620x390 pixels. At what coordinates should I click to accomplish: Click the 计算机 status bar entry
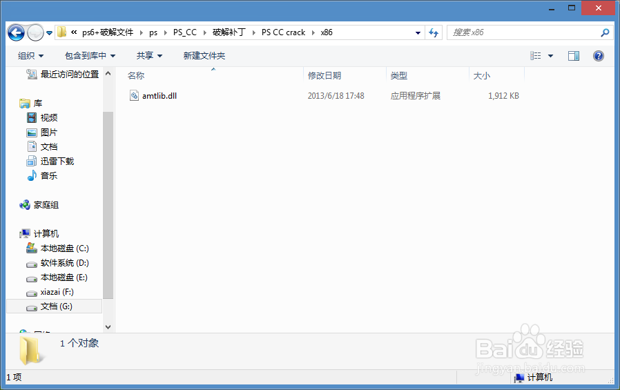coord(533,378)
